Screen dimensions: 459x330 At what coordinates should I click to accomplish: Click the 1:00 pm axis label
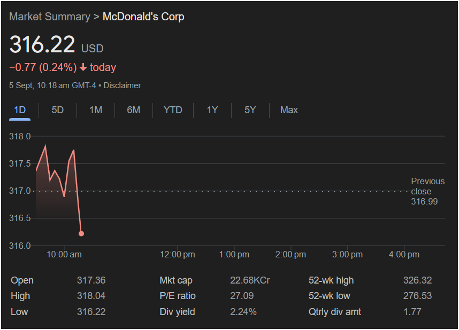point(234,255)
